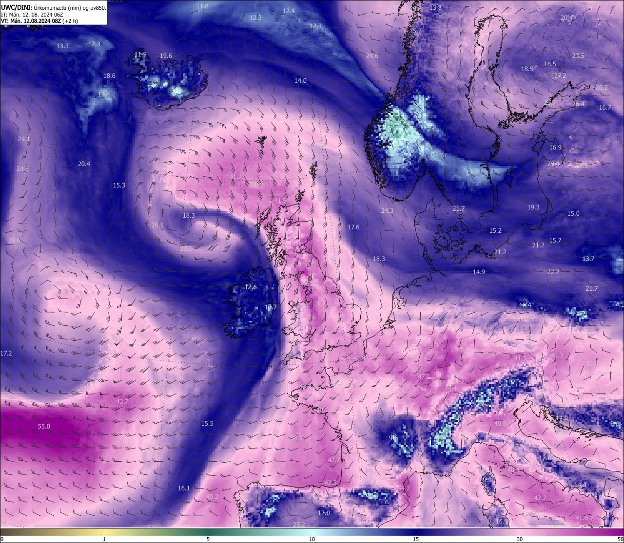The height and width of the screenshot is (543, 624).
Task: Pick the 15.5 value label
Action: pos(207,423)
